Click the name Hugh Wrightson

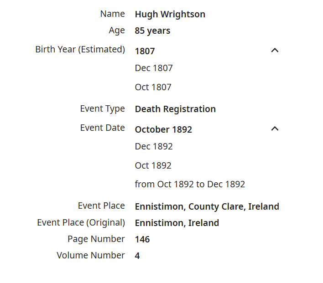(x=170, y=15)
